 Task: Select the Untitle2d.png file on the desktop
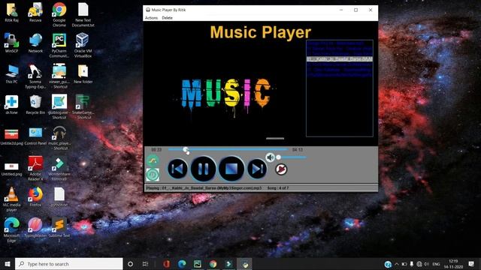pyautogui.click(x=12, y=136)
